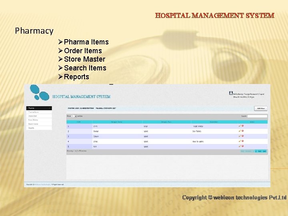Click the row 1 description cell
The height and width of the screenshot is (216, 288).
214,126
